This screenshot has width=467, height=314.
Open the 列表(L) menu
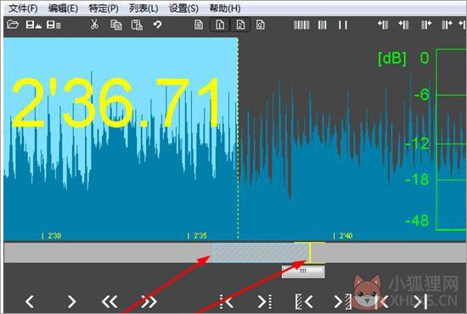(x=143, y=8)
